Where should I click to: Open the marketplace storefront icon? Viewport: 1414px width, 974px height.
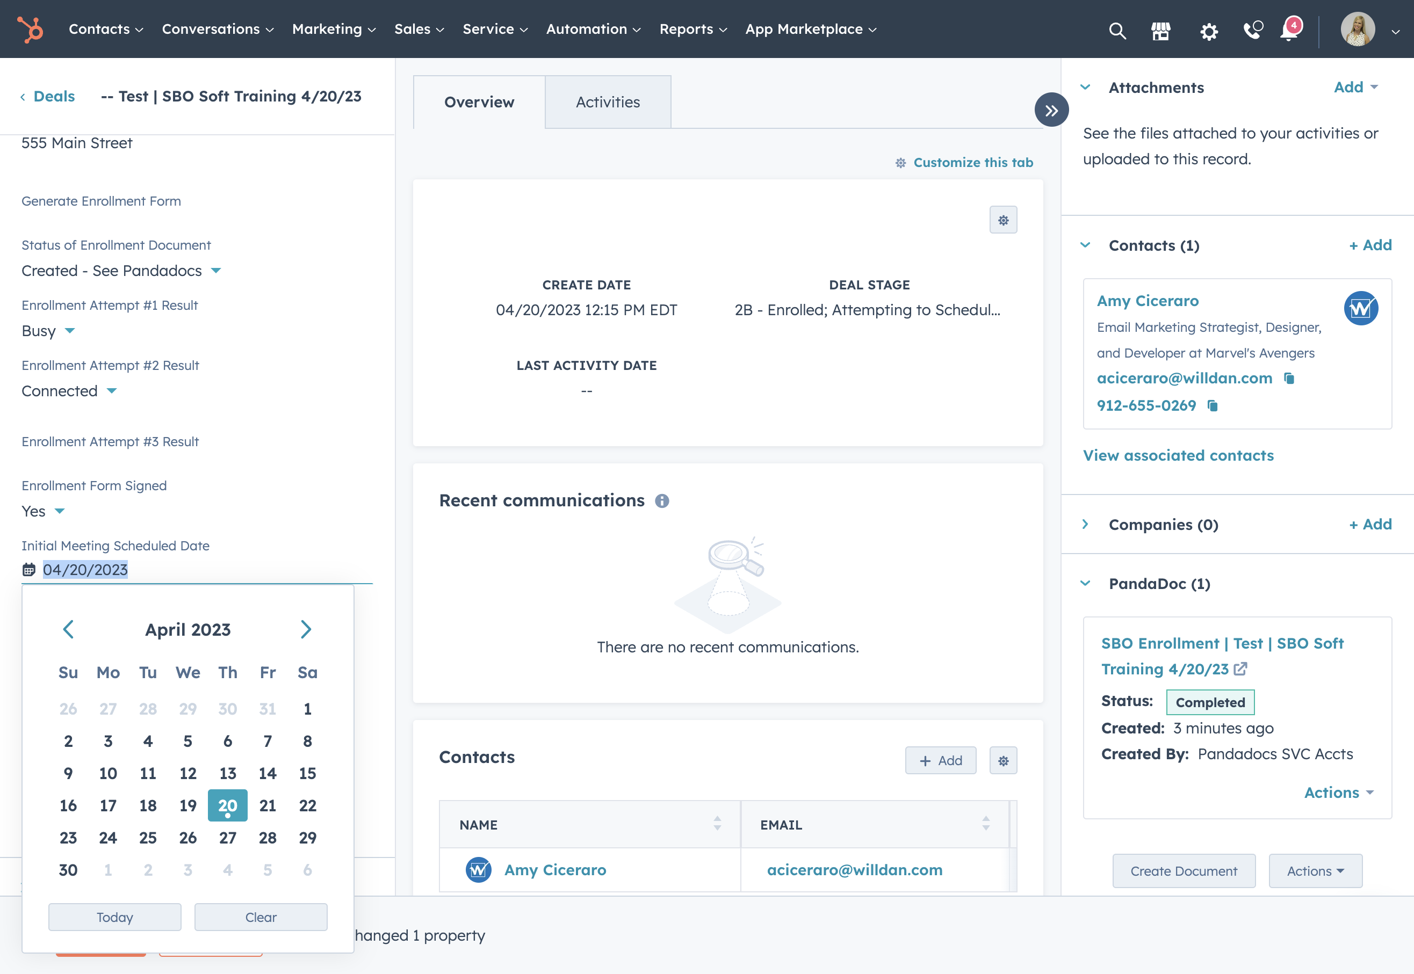1160,30
